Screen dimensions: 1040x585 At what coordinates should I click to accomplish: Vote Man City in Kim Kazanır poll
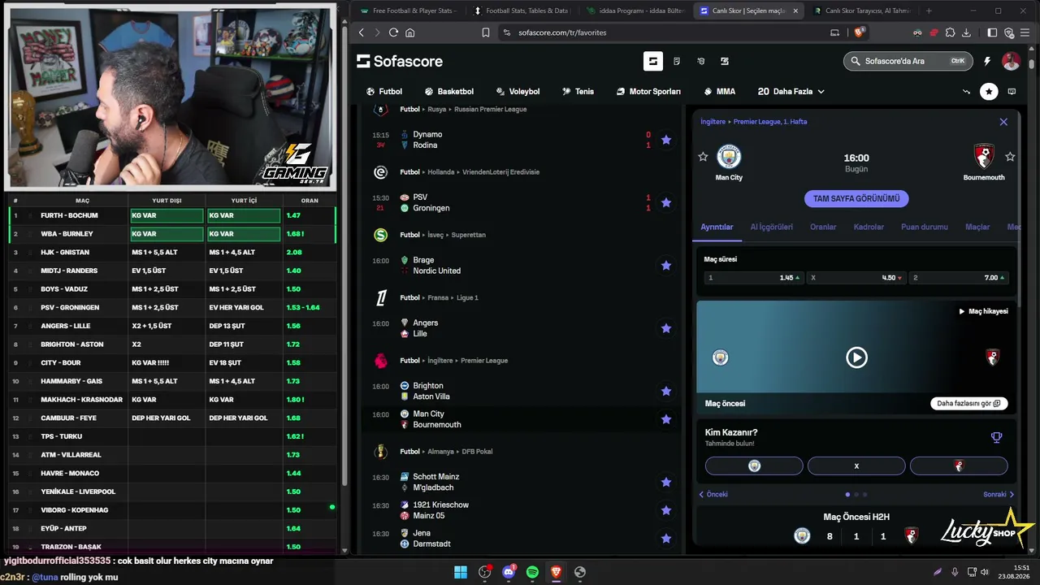[x=754, y=466]
